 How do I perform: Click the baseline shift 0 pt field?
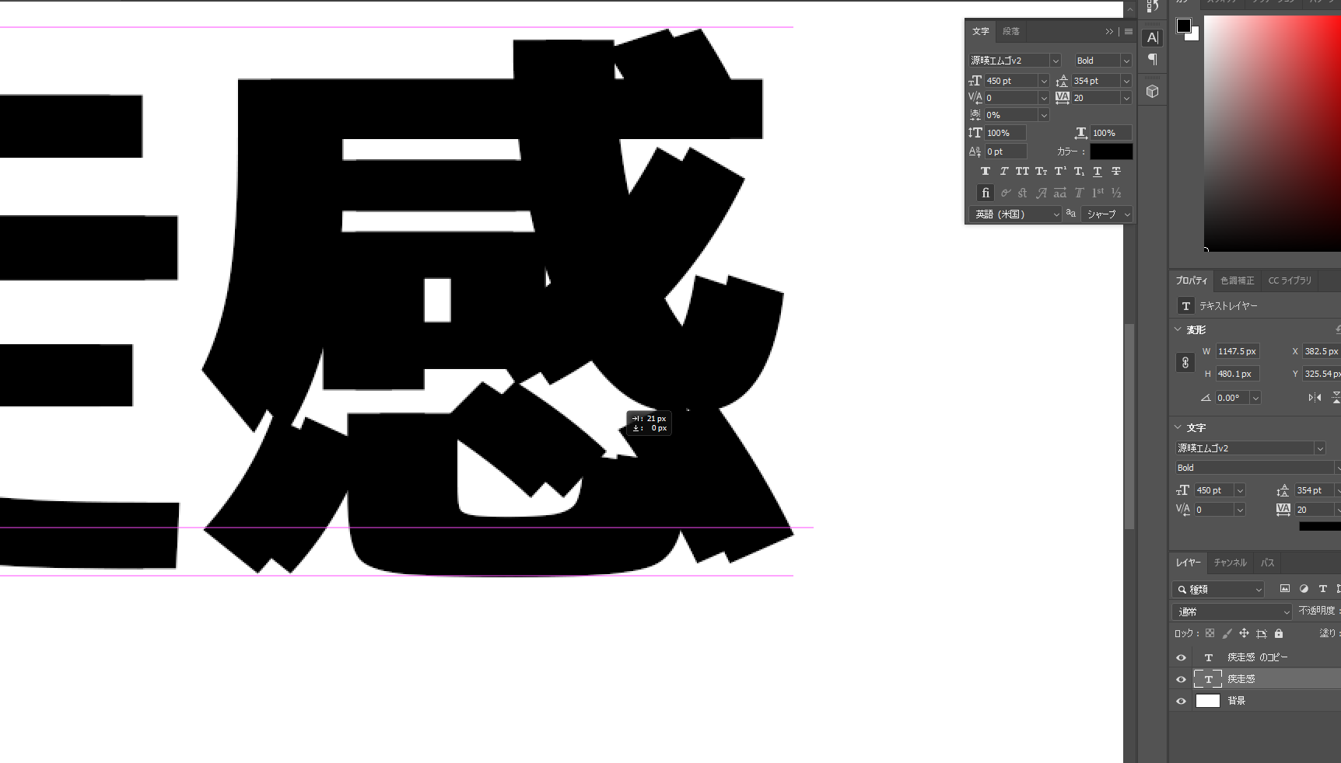coord(1006,152)
